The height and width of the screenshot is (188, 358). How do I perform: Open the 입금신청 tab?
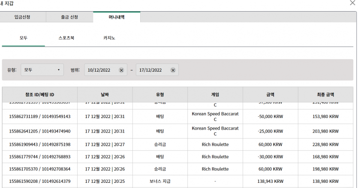(22, 17)
